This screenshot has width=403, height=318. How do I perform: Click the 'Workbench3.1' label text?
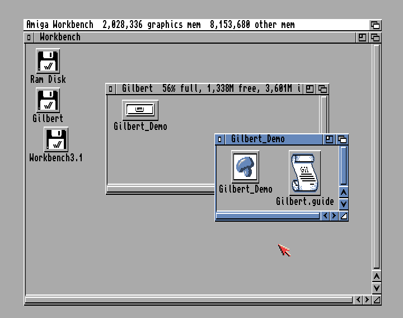coord(56,157)
